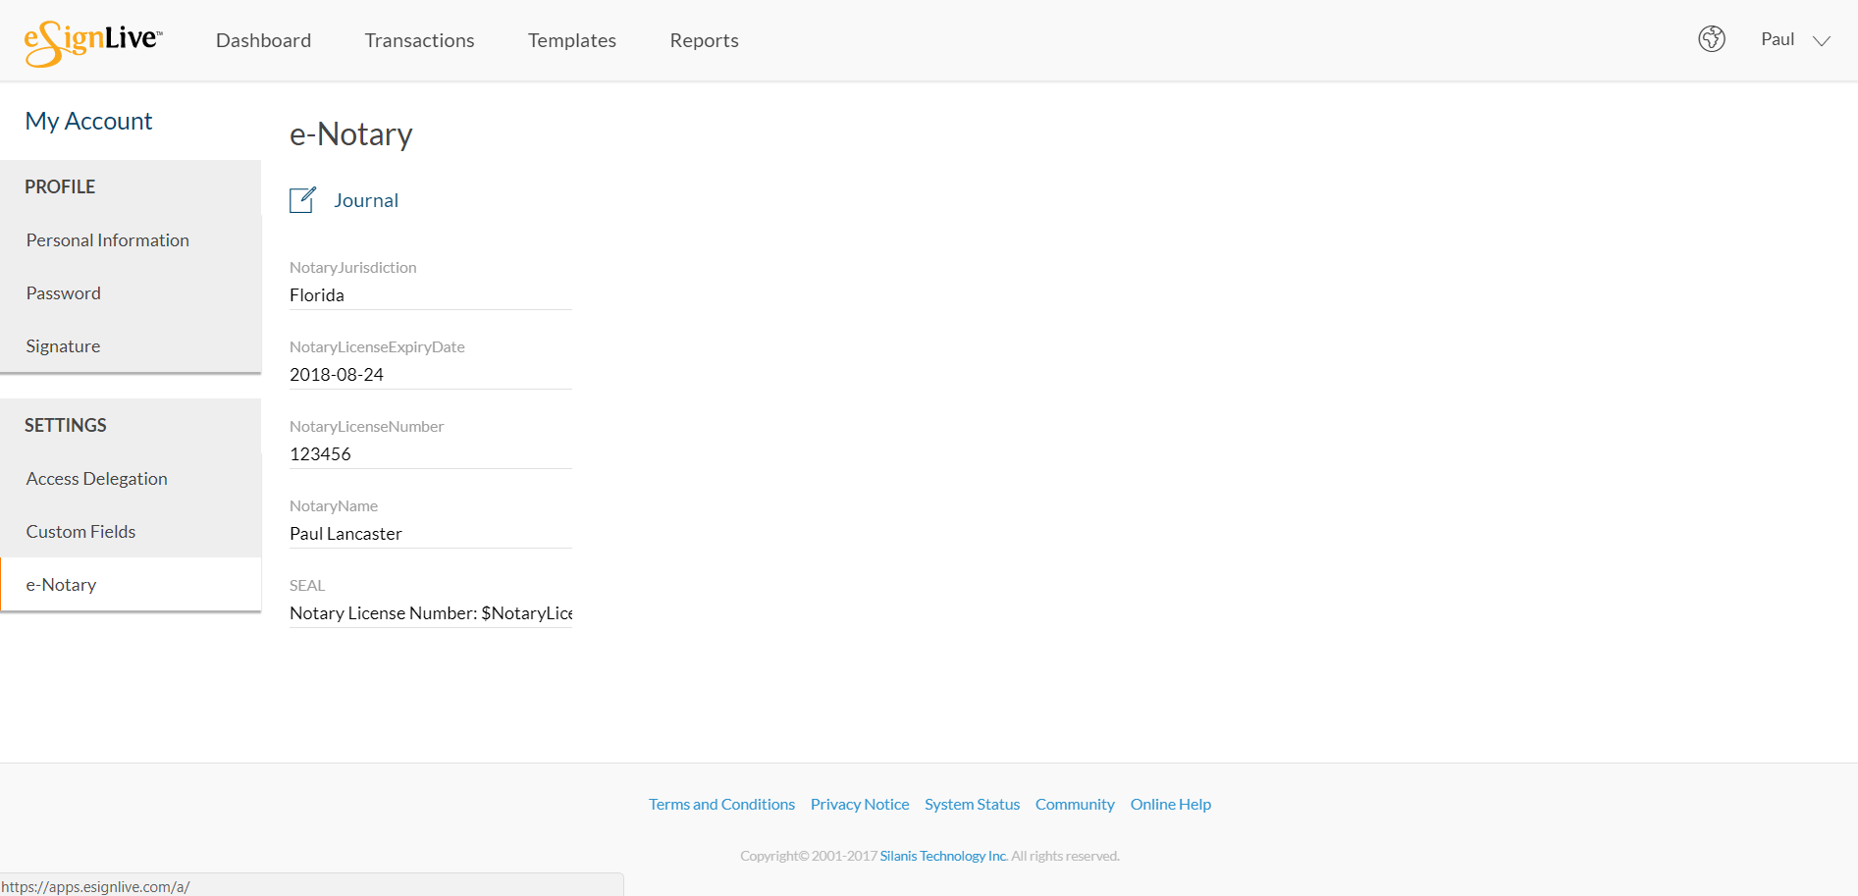Screen dimensions: 1858x896
Task: Click the SEAL field text
Action: (x=431, y=613)
